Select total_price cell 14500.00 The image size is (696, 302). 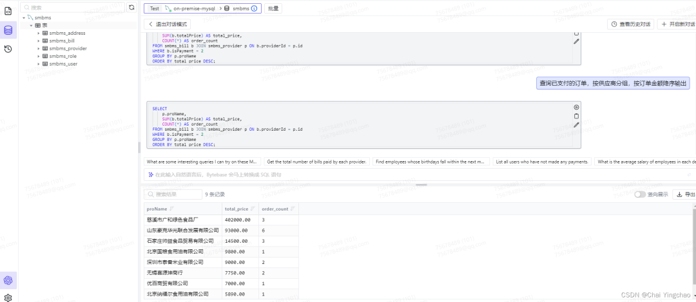click(x=240, y=241)
